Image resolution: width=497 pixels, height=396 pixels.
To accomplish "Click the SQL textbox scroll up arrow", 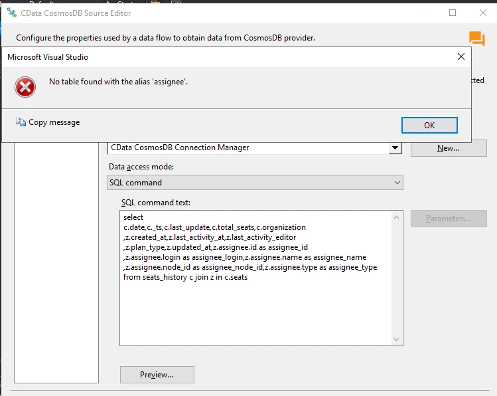I will [396, 217].
